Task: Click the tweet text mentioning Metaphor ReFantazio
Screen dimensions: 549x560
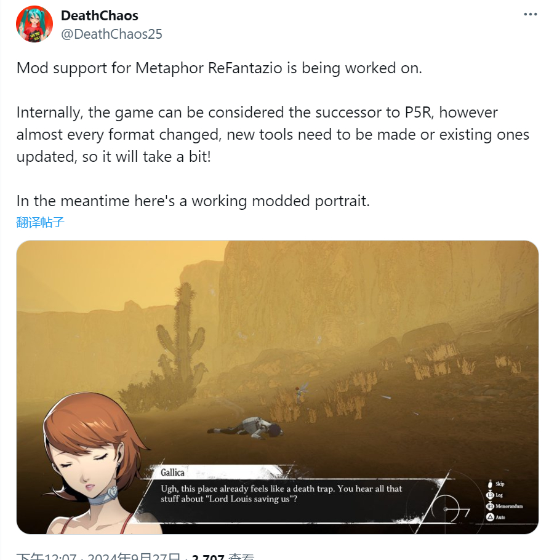Action: click(x=219, y=68)
